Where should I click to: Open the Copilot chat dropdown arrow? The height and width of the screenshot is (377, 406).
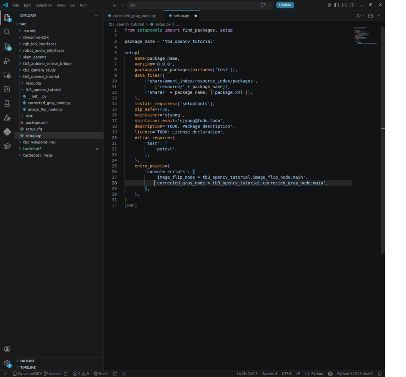270,5
